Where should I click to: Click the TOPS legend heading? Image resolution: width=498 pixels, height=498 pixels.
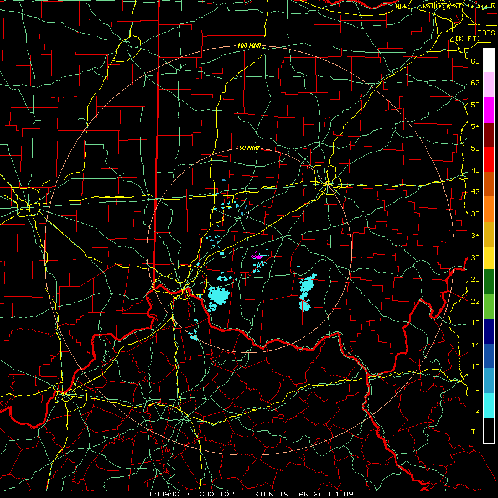coord(486,33)
